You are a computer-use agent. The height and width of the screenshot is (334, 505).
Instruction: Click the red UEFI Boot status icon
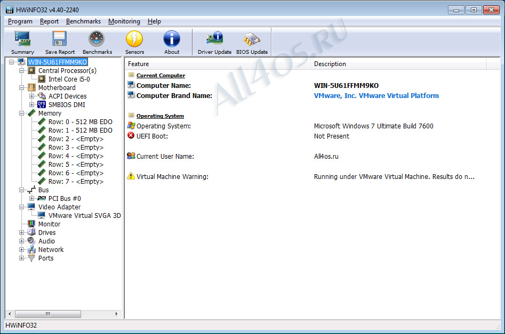[x=131, y=135]
